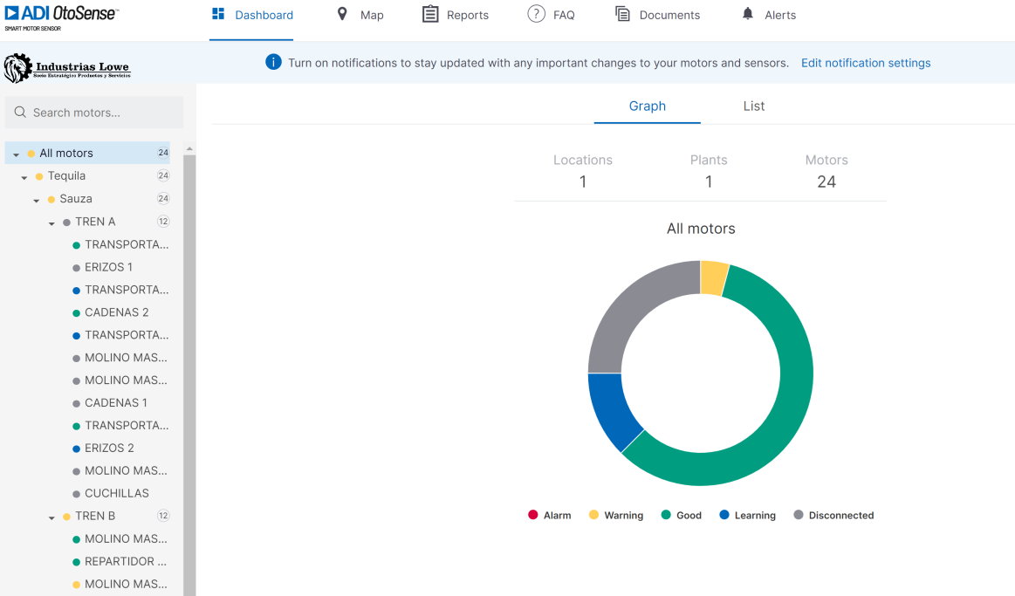Image resolution: width=1015 pixels, height=596 pixels.
Task: Open Edit notification settings link
Action: click(x=865, y=63)
